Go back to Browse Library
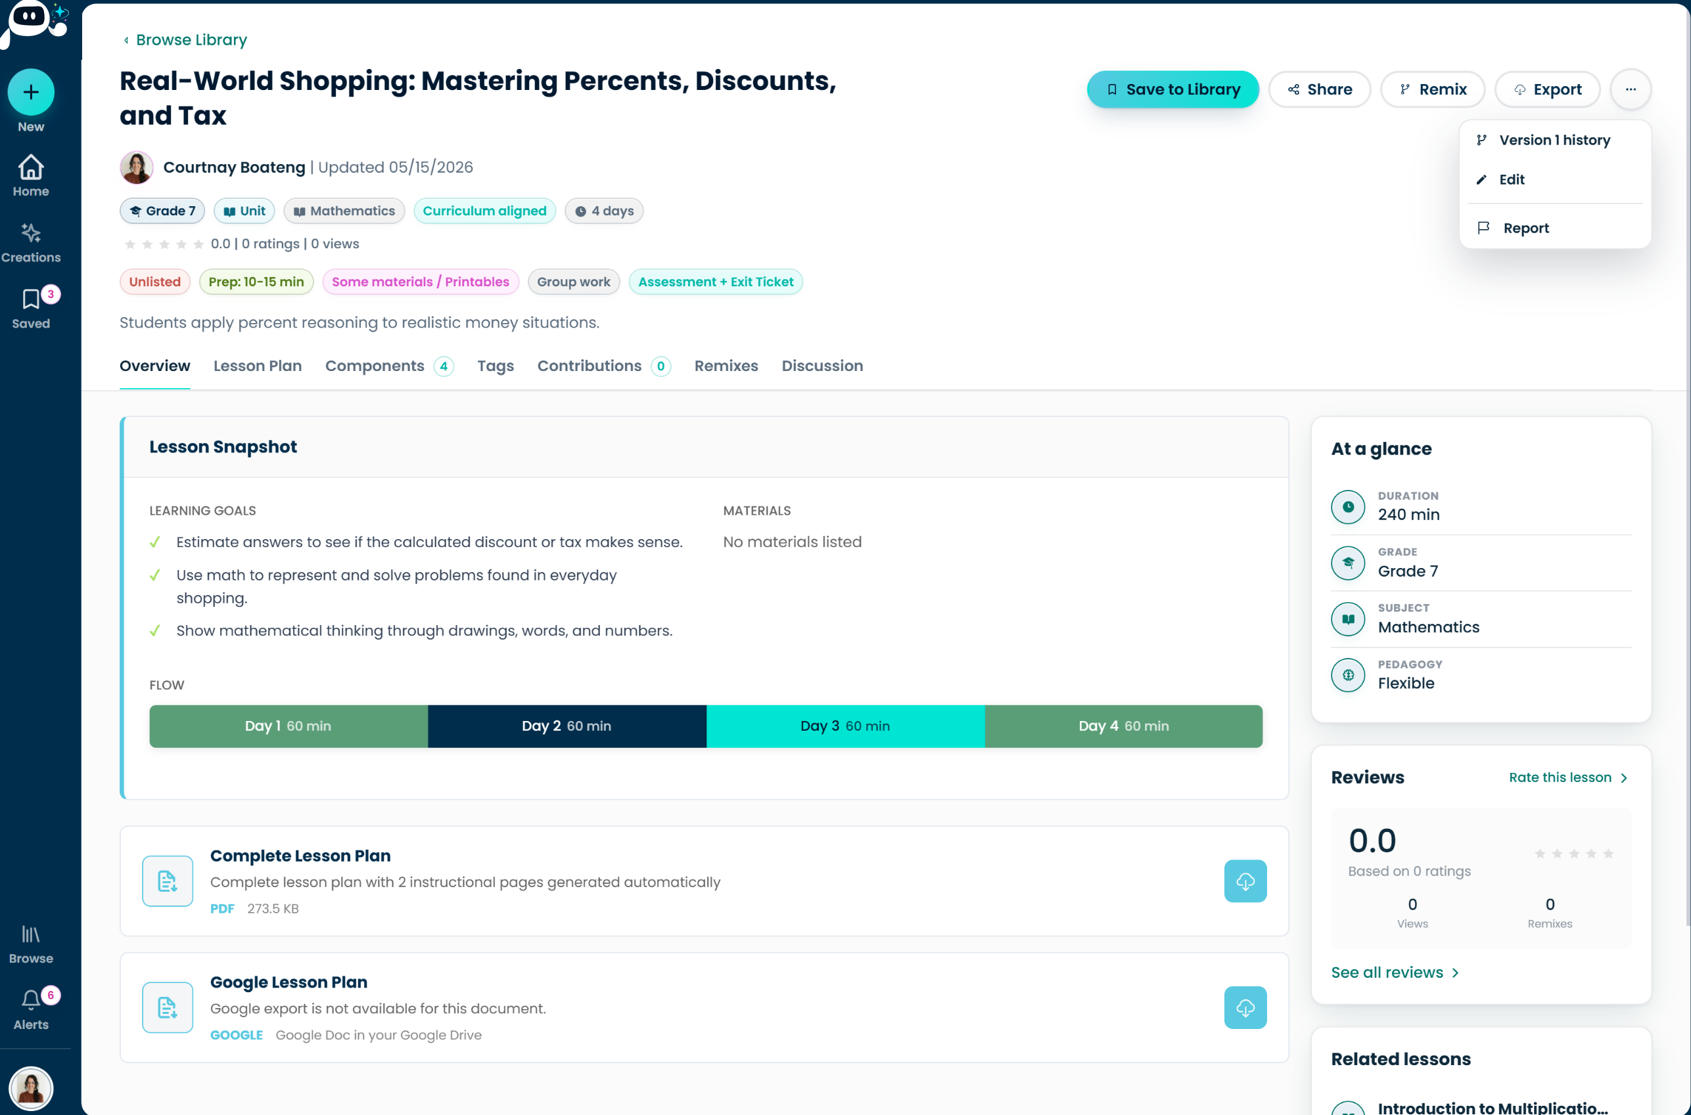 (x=185, y=40)
